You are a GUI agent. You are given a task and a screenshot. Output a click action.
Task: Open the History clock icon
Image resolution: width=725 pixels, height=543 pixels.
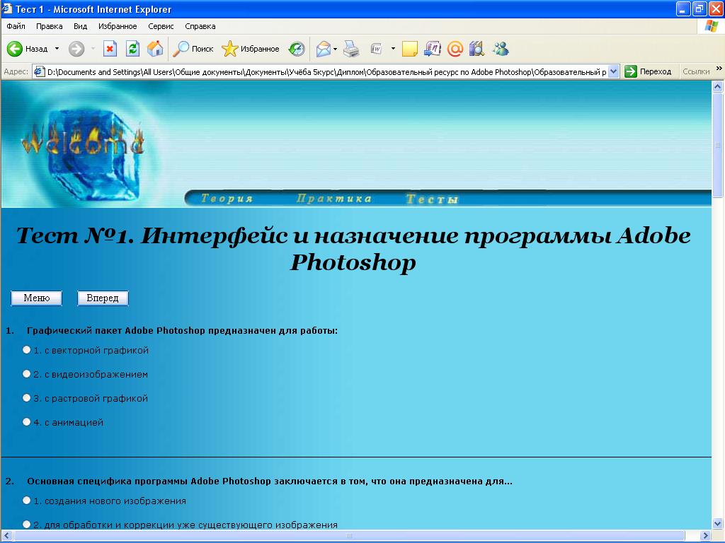click(x=297, y=49)
